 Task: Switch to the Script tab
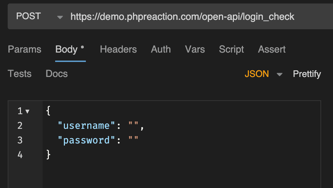231,49
